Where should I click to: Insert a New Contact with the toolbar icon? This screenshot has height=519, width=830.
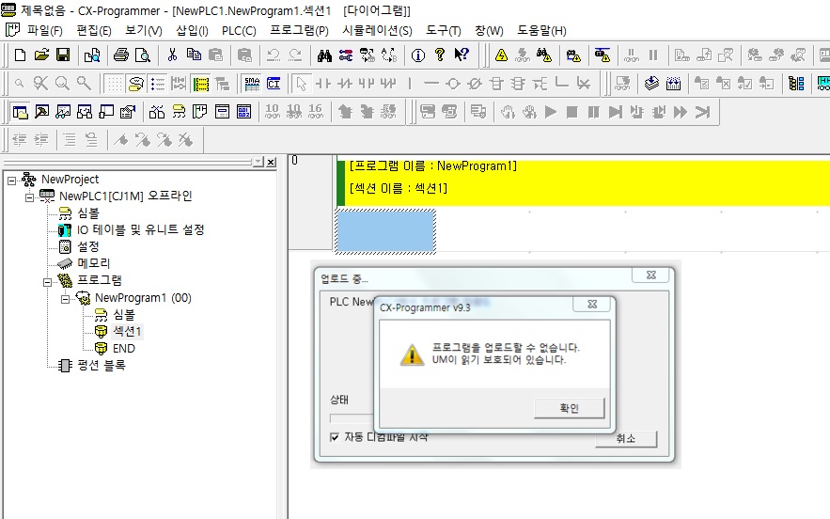click(x=323, y=84)
